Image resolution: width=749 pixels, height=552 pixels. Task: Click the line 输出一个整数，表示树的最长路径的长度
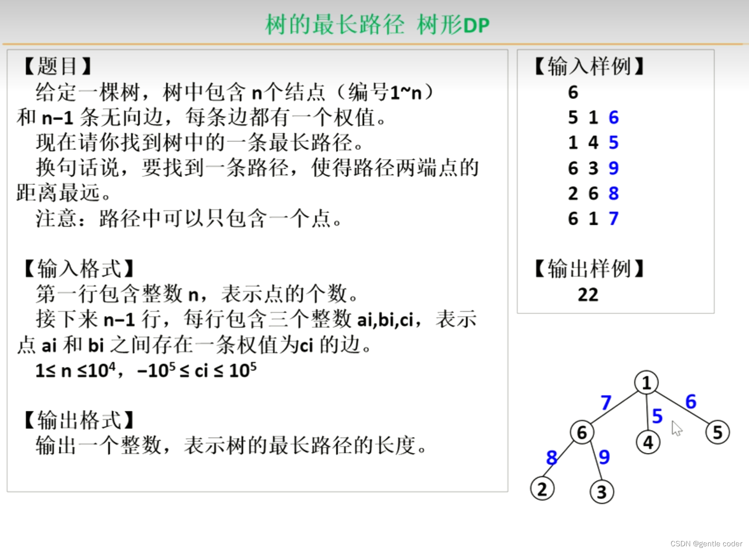(x=231, y=446)
